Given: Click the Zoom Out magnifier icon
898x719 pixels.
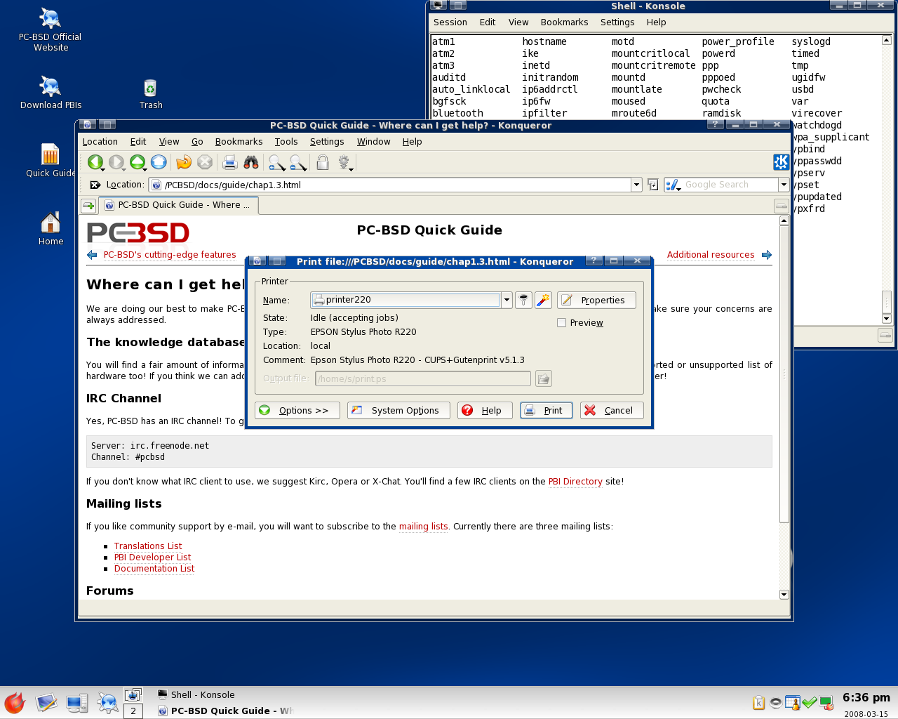Looking at the screenshot, I should coord(297,162).
